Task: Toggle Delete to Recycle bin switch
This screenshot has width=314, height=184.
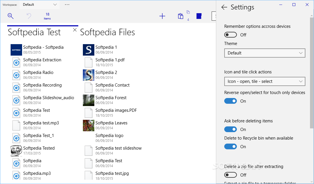Action: point(231,147)
